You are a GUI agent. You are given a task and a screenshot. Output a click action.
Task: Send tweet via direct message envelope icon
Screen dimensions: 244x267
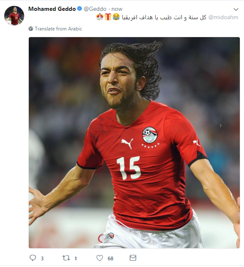tap(133, 258)
